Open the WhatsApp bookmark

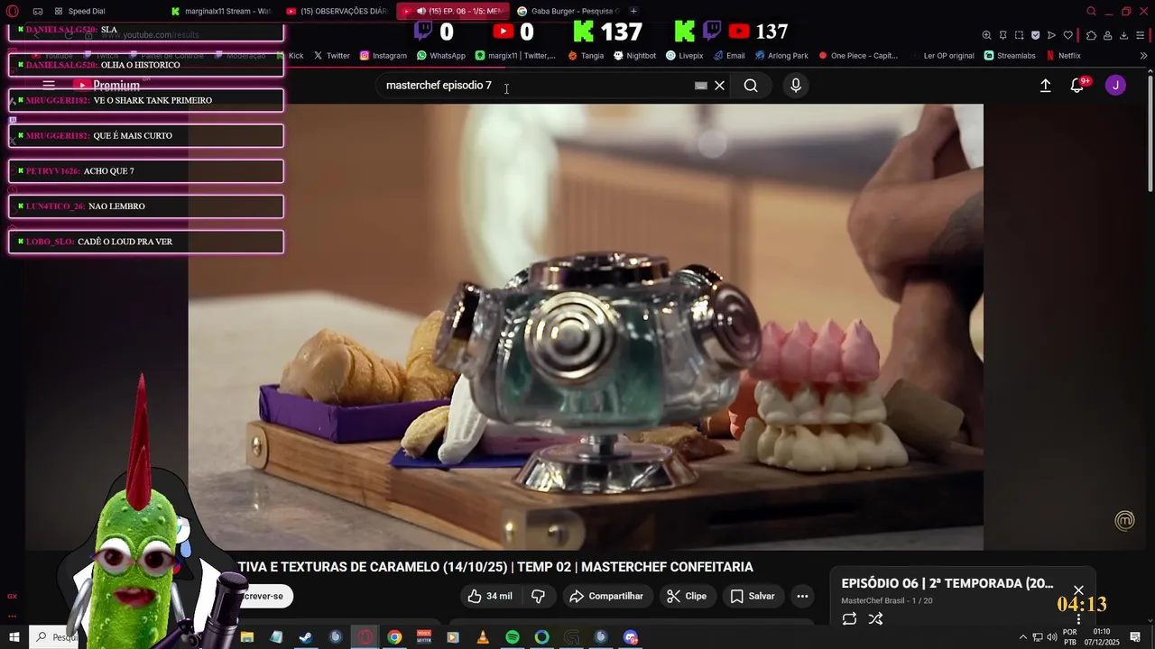440,56
